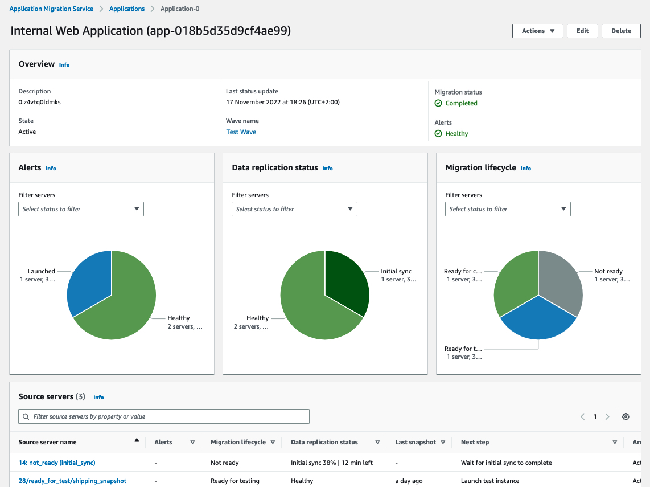Sort the Source server name column arrow
650x487 pixels.
click(137, 439)
